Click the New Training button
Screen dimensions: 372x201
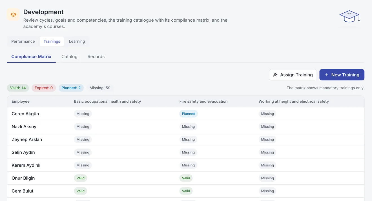(x=342, y=75)
